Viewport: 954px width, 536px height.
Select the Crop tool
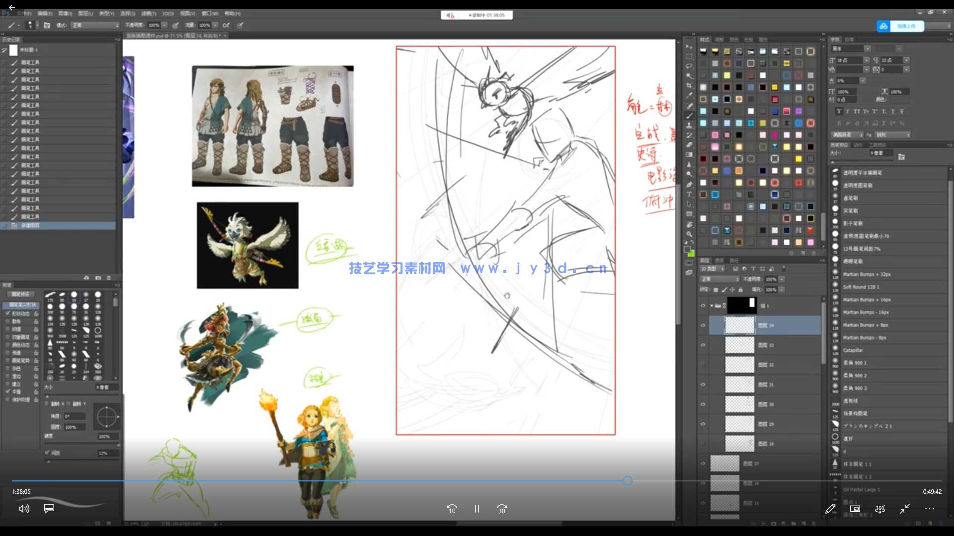point(689,86)
